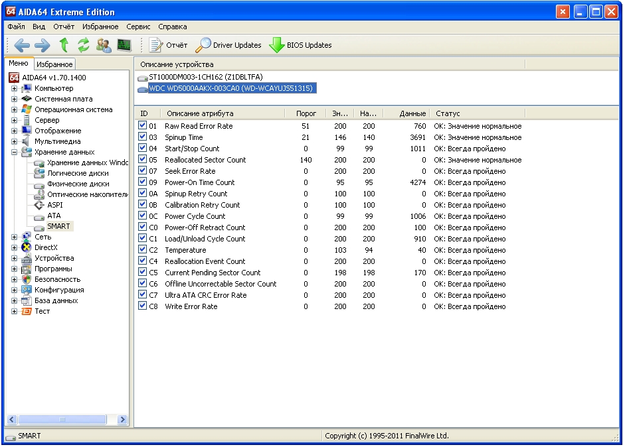Expand the Компьютер tree node
This screenshot has width=623, height=447.
tap(15, 88)
